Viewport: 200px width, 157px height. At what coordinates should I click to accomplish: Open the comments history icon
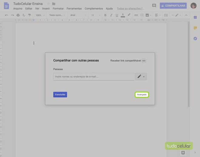click(x=154, y=6)
